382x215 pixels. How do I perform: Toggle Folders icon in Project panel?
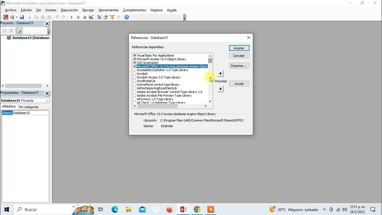click(19, 31)
